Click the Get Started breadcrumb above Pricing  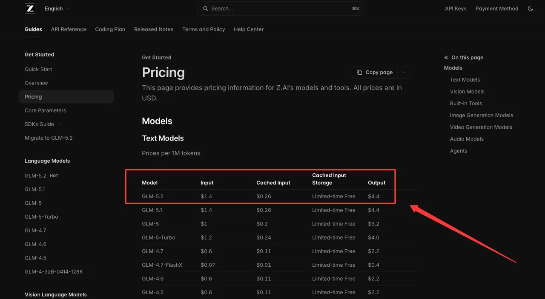pos(157,57)
